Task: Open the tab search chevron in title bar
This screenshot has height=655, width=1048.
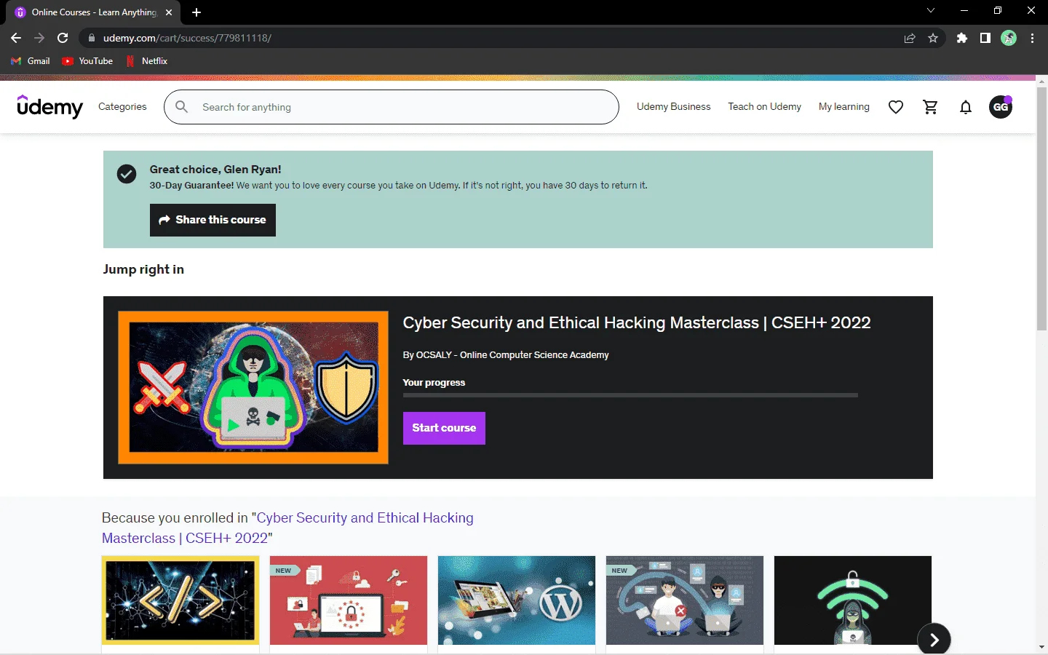Action: click(x=930, y=11)
